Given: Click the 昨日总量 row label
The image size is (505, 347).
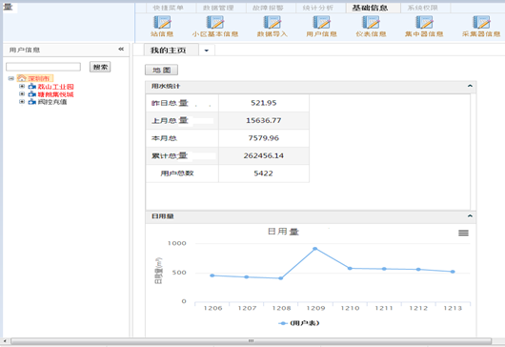Looking at the screenshot, I should 170,103.
